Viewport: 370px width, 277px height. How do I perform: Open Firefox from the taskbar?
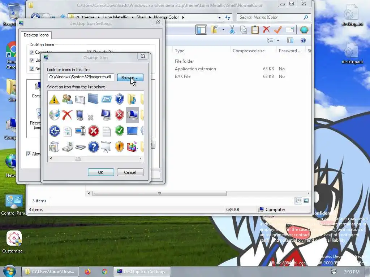pyautogui.click(x=88, y=272)
